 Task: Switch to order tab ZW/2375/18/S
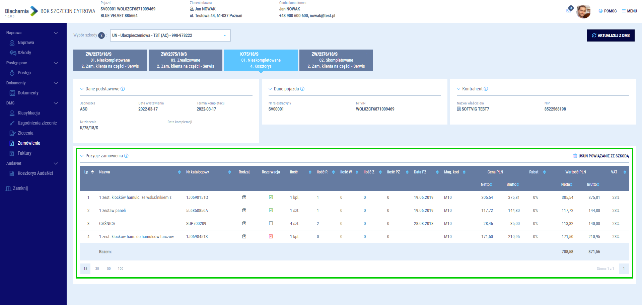tap(185, 60)
